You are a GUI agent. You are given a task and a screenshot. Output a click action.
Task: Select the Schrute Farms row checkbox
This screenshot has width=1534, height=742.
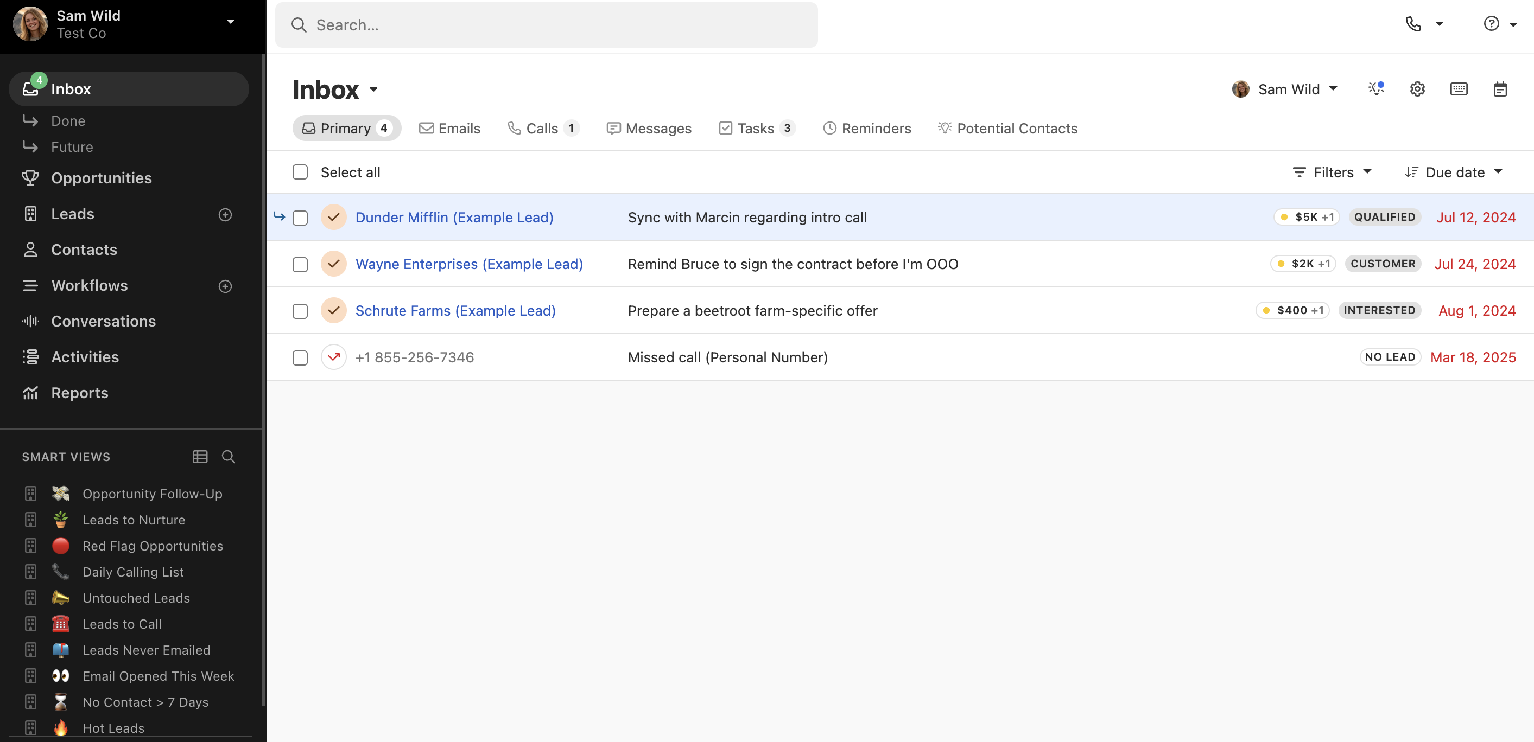[300, 311]
